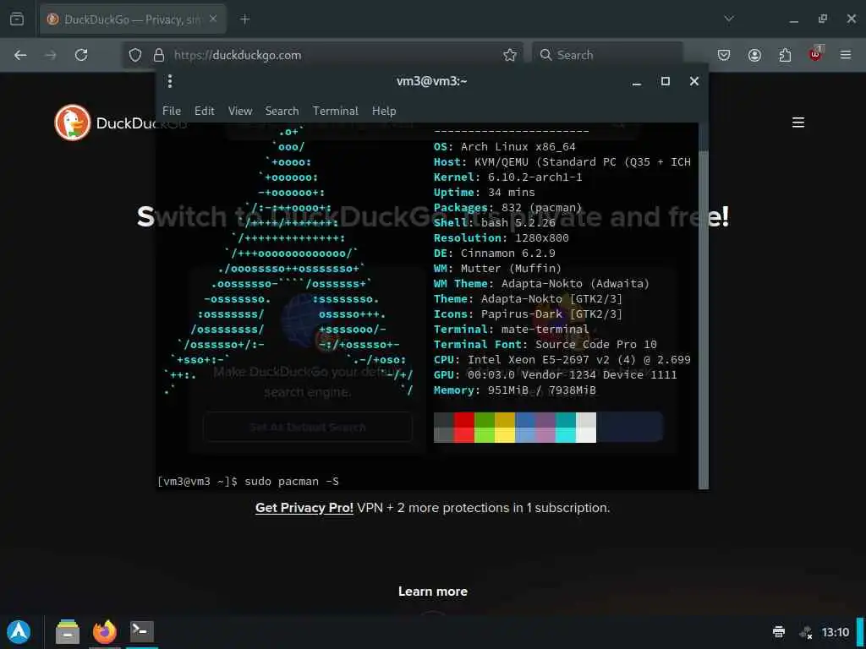Click the yellow color block in terminal

pos(505,427)
